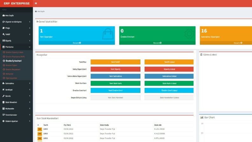Screen dimensions: 252x142
Task: Click the Stok Kartı Listesi button
Action: [169, 83]
